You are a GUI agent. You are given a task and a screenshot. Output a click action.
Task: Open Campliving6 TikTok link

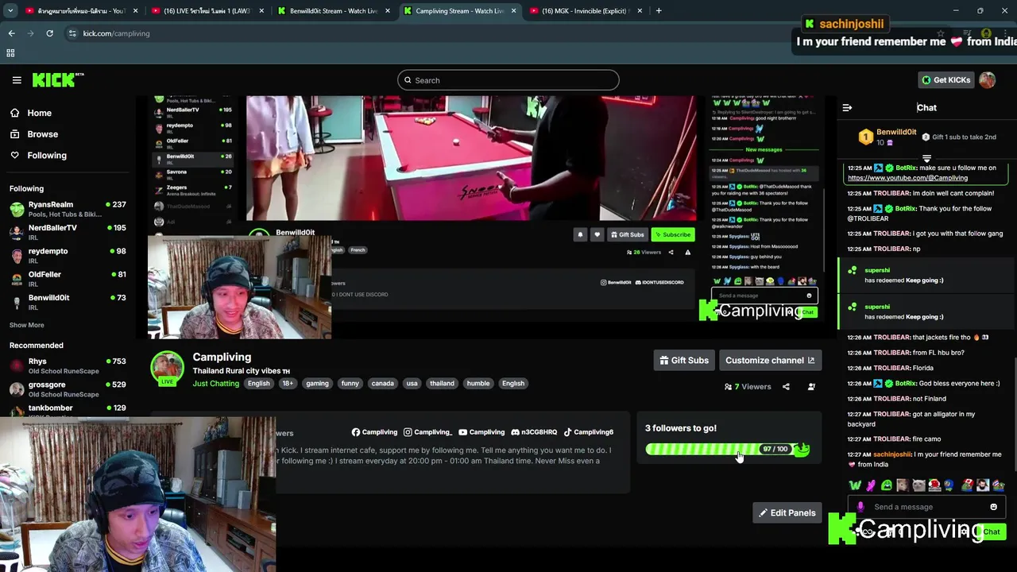589,432
